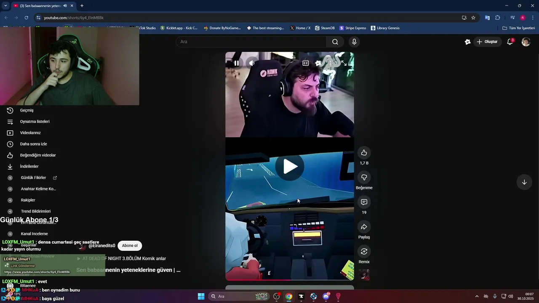Image resolution: width=539 pixels, height=303 pixels.
Task: Mute the Shorts player volume
Action: [252, 63]
